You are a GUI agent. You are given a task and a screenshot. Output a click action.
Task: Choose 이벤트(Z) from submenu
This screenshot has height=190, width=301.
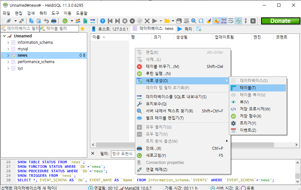click(x=258, y=130)
